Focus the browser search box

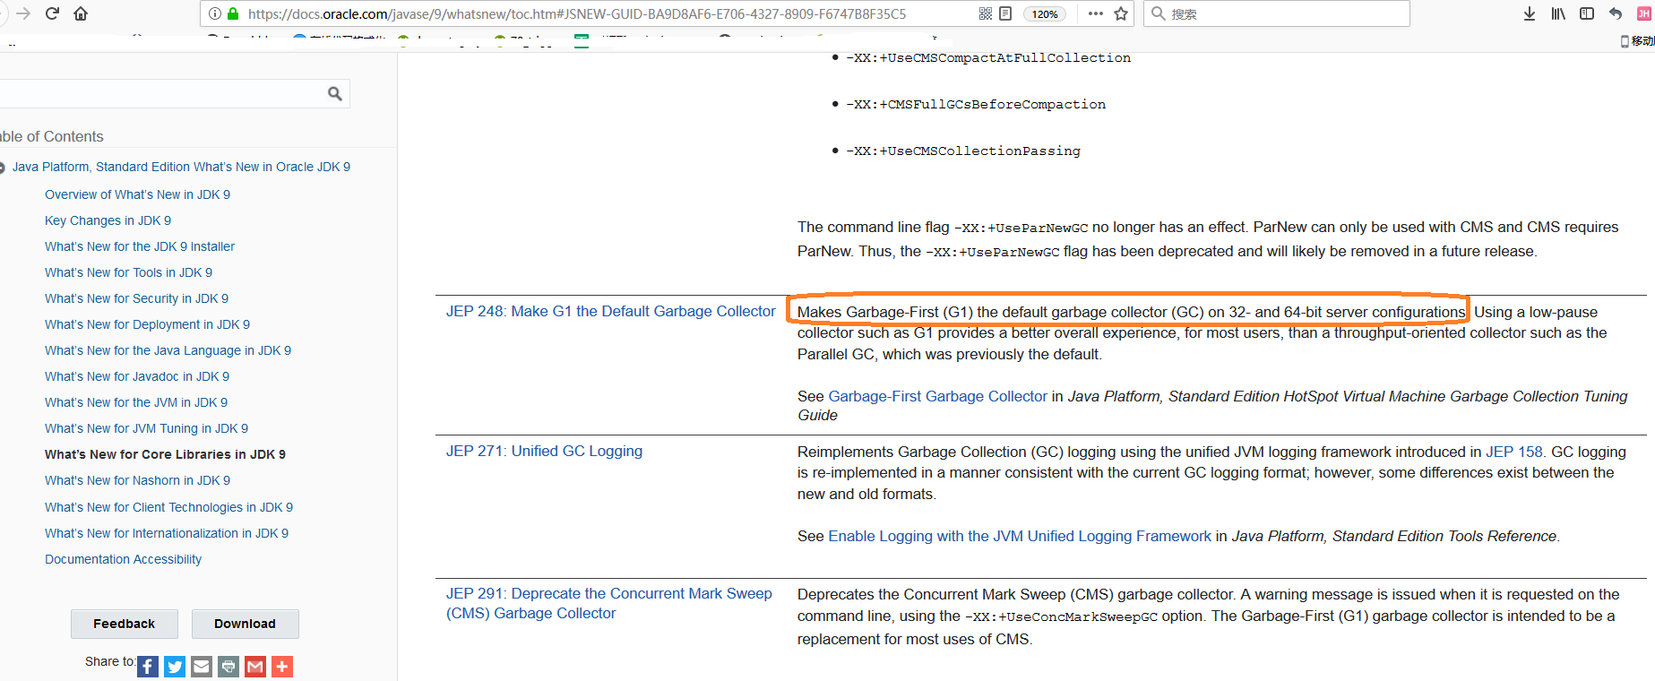[1276, 13]
